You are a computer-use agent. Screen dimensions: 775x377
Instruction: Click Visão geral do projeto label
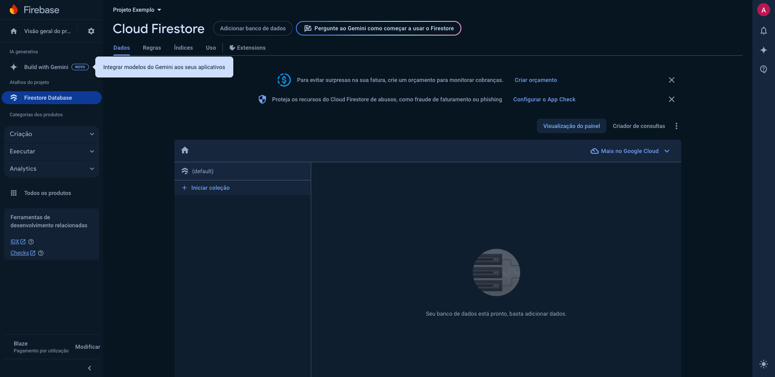tap(47, 31)
